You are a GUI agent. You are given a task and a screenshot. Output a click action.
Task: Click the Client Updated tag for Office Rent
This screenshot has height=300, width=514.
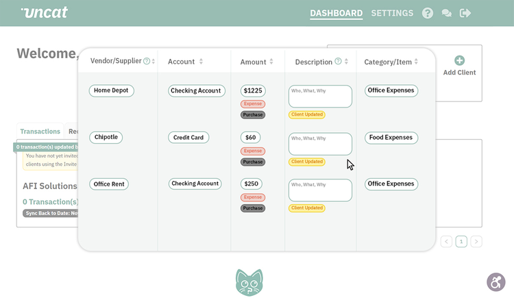pyautogui.click(x=307, y=208)
